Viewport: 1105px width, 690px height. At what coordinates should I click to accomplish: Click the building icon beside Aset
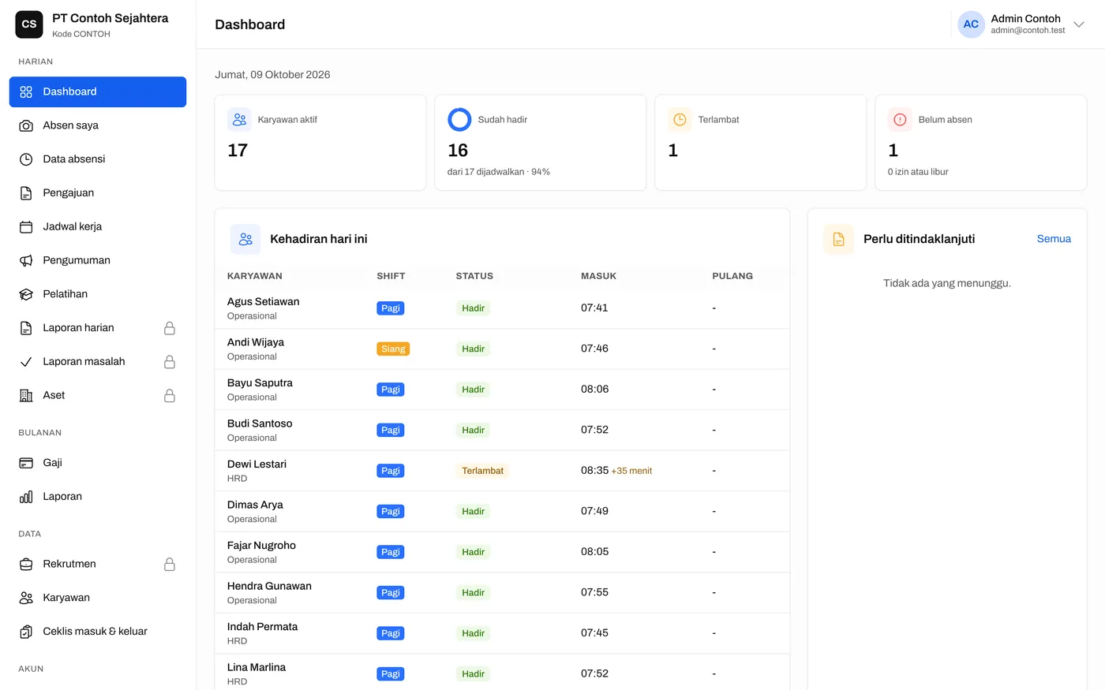[x=26, y=396]
